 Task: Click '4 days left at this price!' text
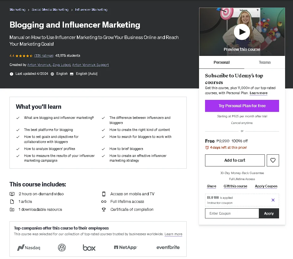[x=228, y=148]
